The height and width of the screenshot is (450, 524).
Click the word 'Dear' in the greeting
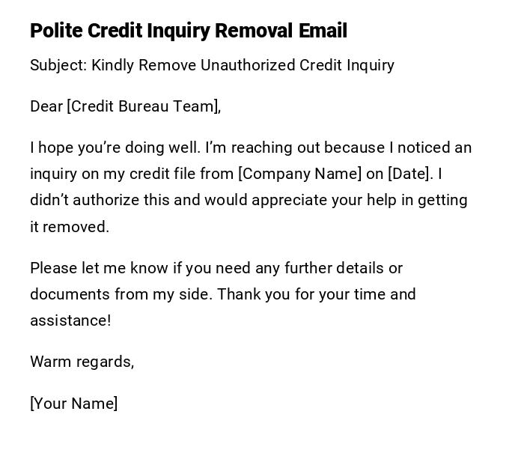point(46,106)
